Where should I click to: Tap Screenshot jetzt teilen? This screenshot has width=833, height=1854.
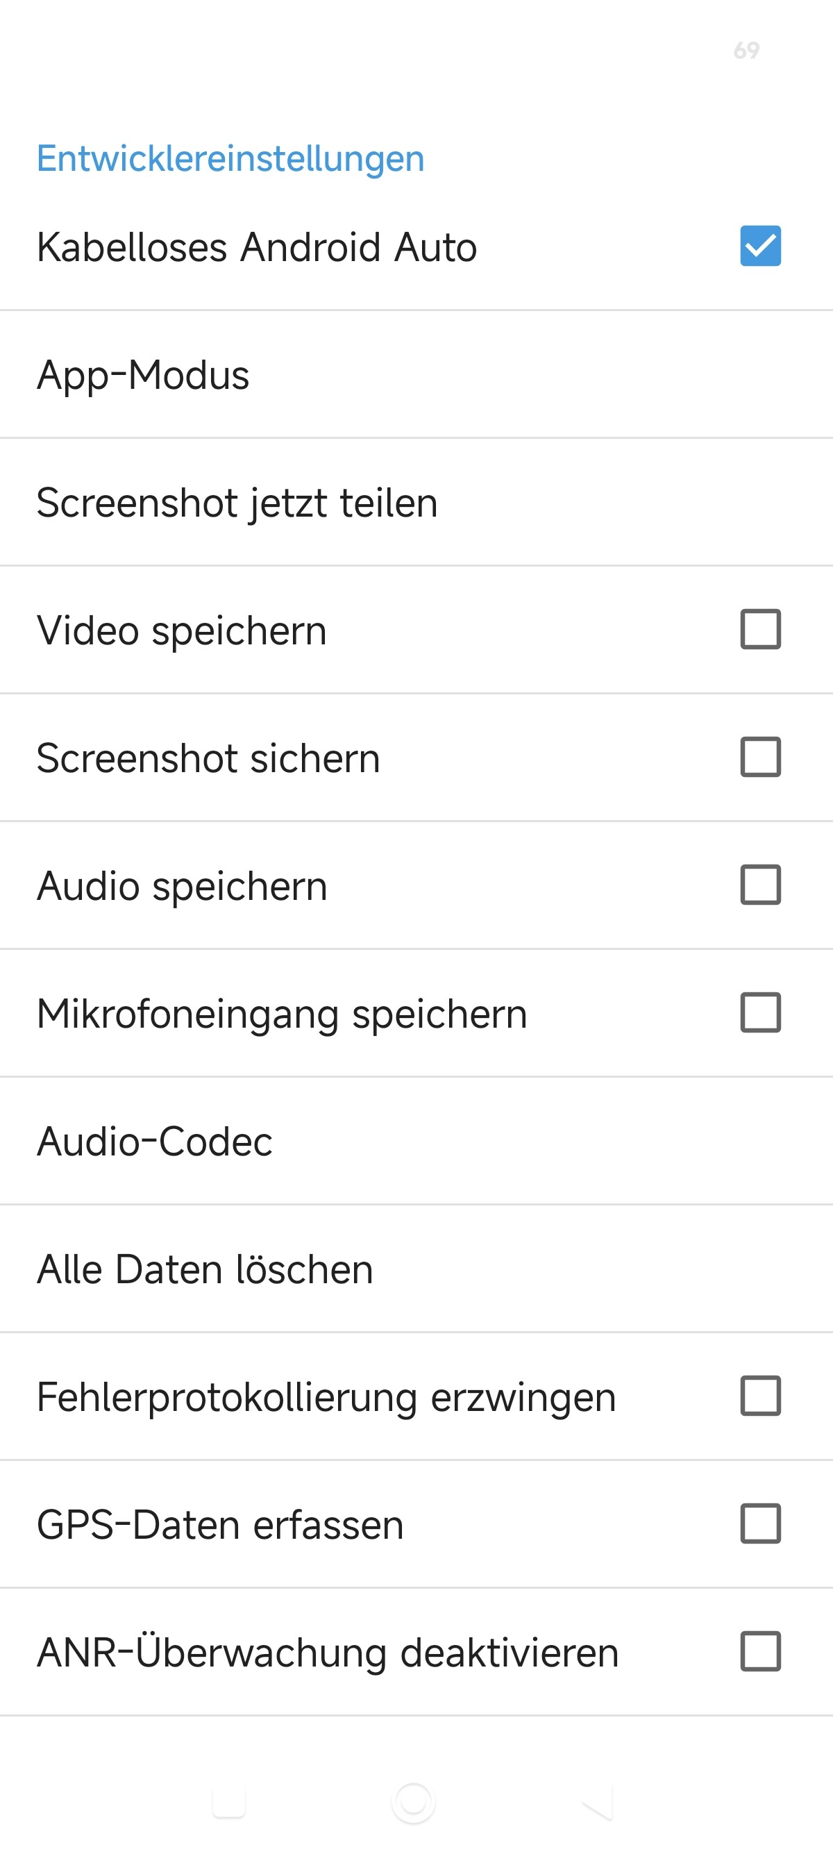coord(416,502)
